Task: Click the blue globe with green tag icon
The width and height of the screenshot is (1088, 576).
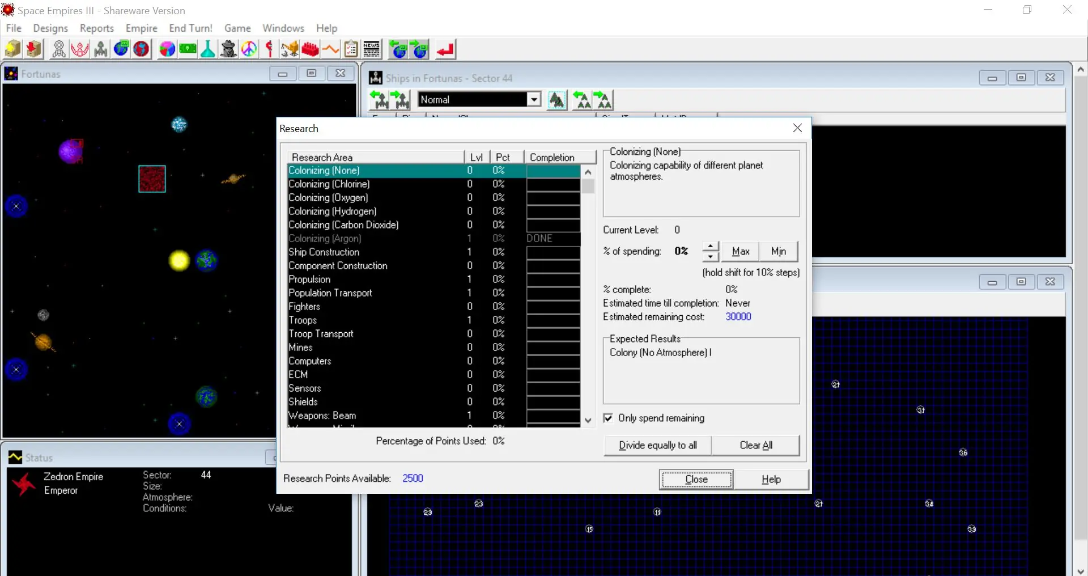Action: point(121,49)
